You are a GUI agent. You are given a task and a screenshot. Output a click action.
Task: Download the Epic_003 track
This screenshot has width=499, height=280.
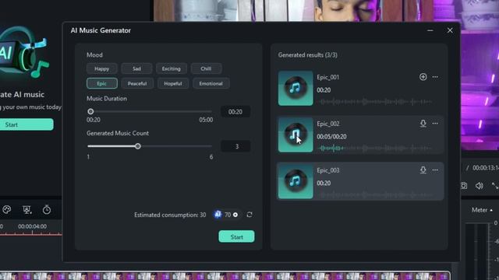click(423, 170)
